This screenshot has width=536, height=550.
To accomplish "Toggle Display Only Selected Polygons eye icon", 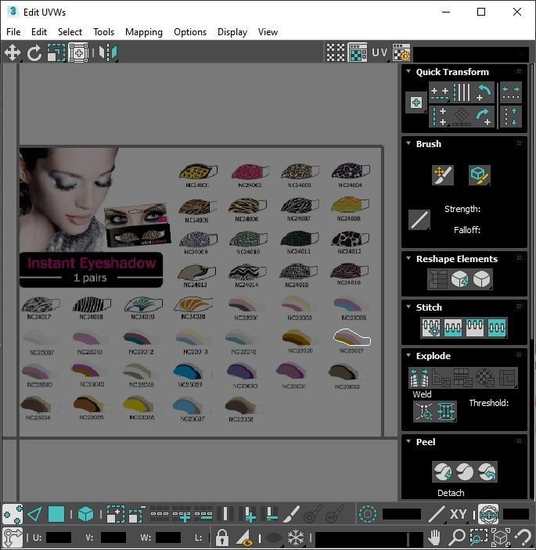I will (x=244, y=537).
